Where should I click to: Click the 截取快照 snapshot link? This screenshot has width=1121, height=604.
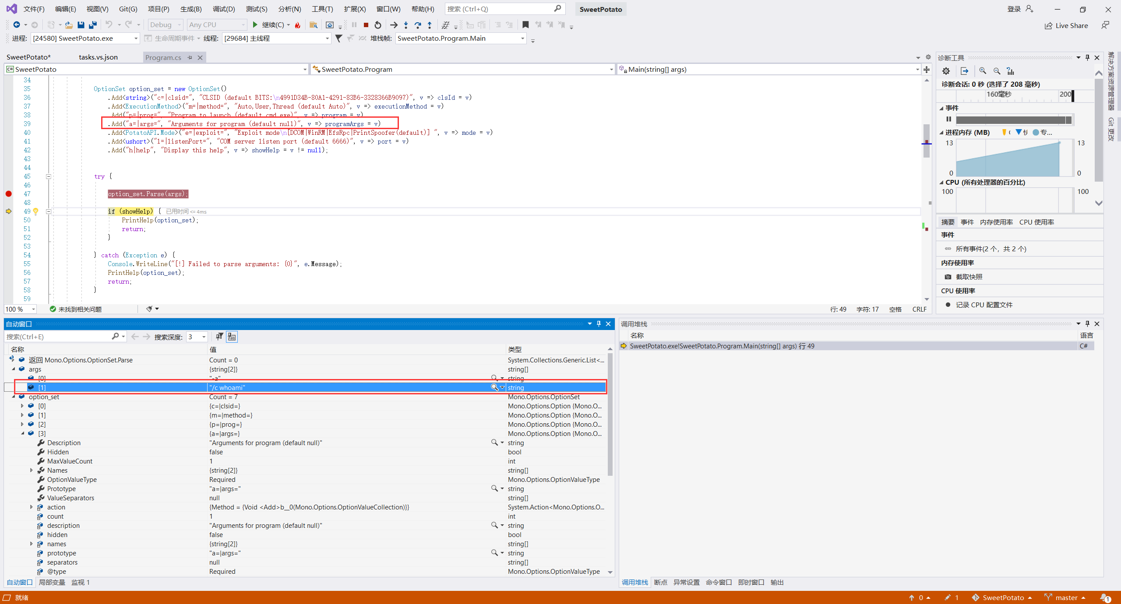click(x=969, y=277)
